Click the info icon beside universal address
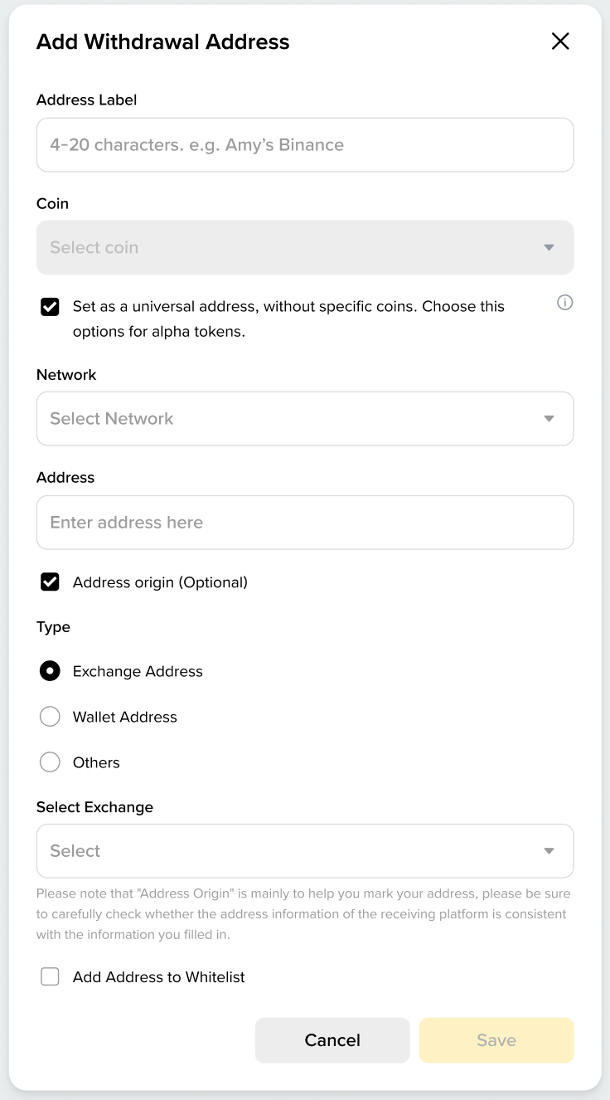The width and height of the screenshot is (610, 1100). point(564,303)
